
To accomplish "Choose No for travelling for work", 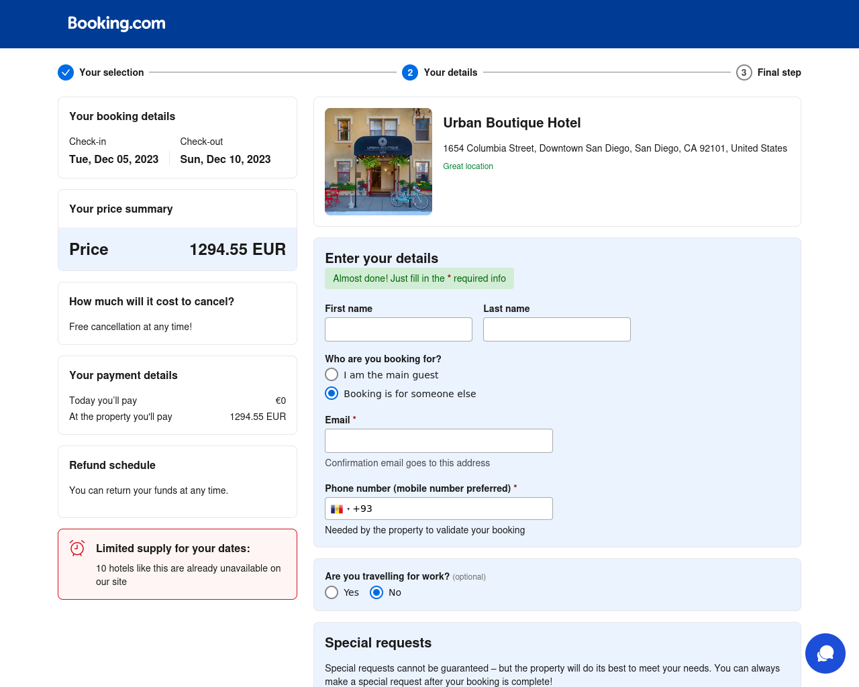I will [x=376, y=592].
